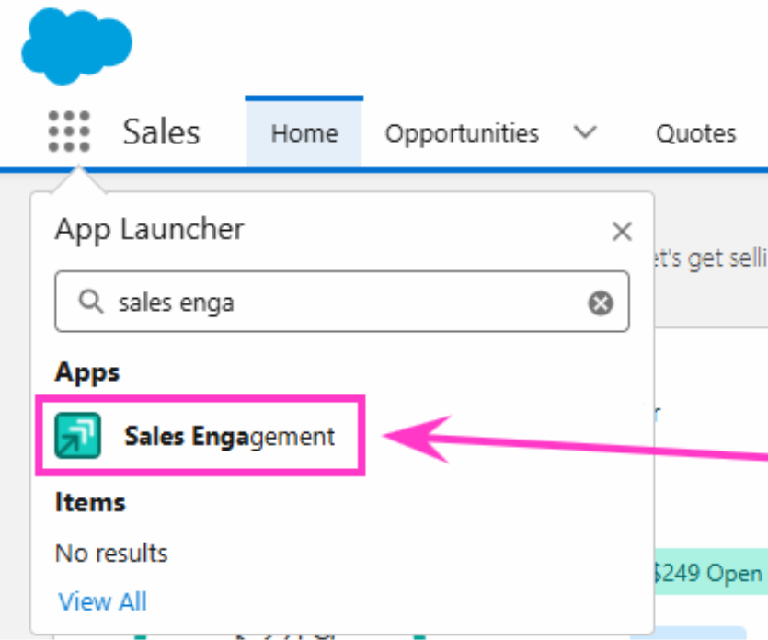
Task: Close the App Launcher panel
Action: [x=622, y=231]
